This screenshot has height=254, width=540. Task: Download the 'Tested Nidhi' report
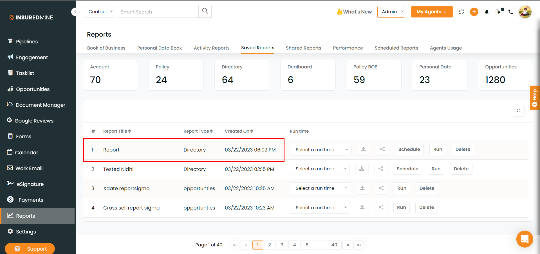pyautogui.click(x=362, y=169)
